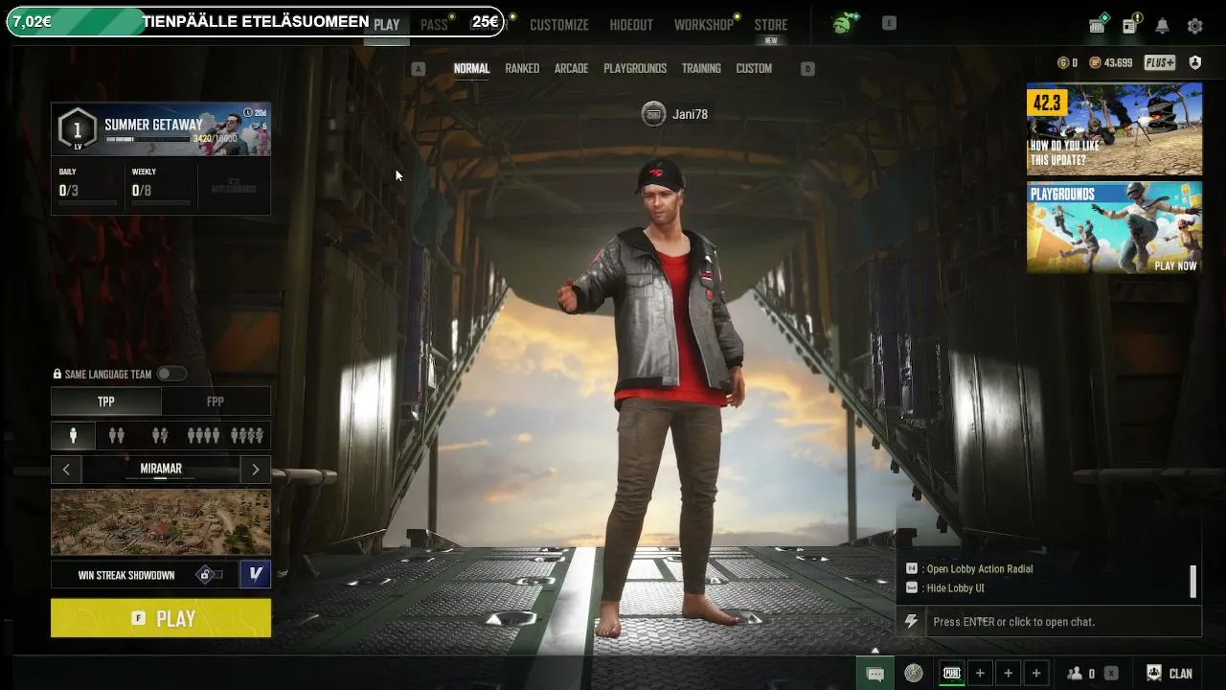Select Duo team mode icon
This screenshot has height=690, width=1226.
pos(117,436)
